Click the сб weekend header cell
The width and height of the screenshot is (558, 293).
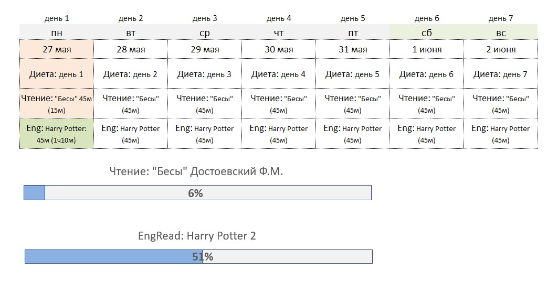click(427, 32)
